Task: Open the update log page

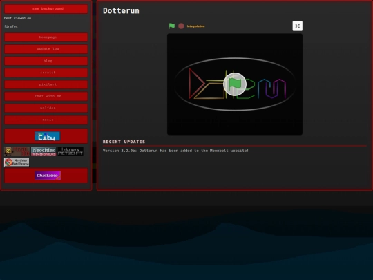Action: [46, 49]
